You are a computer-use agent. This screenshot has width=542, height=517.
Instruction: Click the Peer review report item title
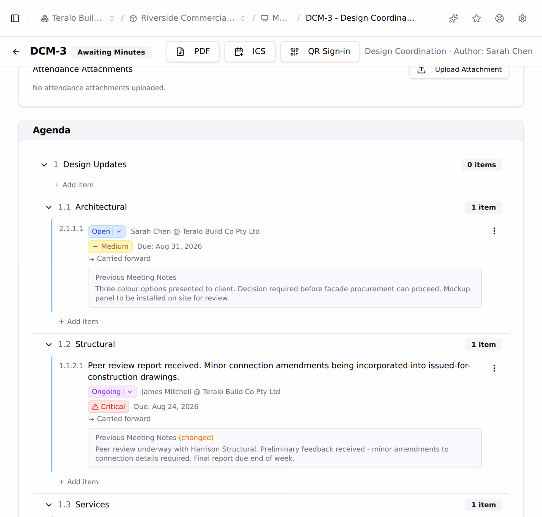pos(279,371)
